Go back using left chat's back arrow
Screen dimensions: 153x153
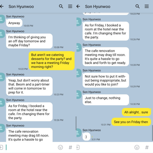[2, 7]
